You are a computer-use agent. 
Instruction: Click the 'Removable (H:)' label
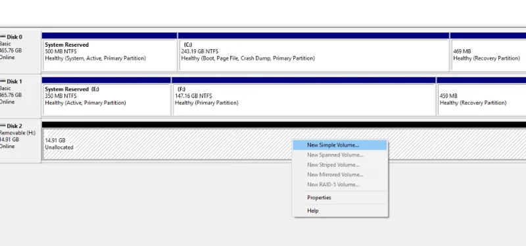[18, 133]
